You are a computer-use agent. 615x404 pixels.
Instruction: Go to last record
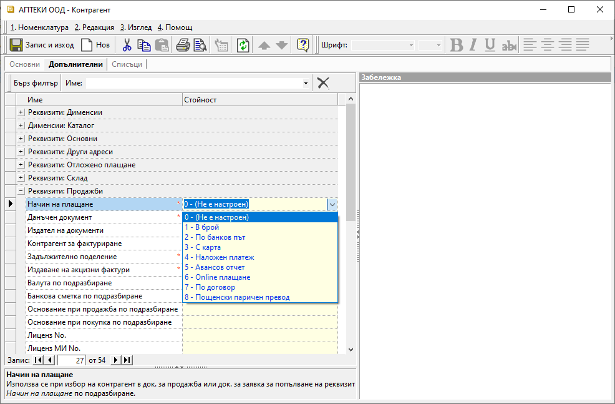coord(127,360)
